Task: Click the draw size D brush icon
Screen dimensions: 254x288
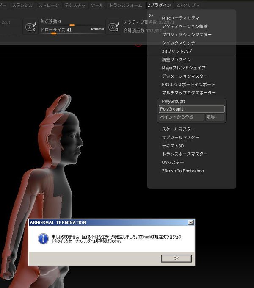Action: click(113, 27)
